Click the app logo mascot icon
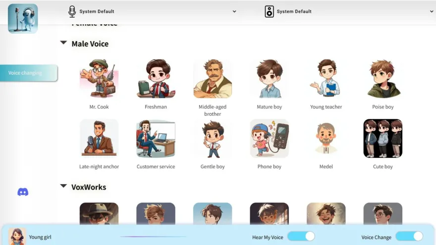 tap(23, 19)
